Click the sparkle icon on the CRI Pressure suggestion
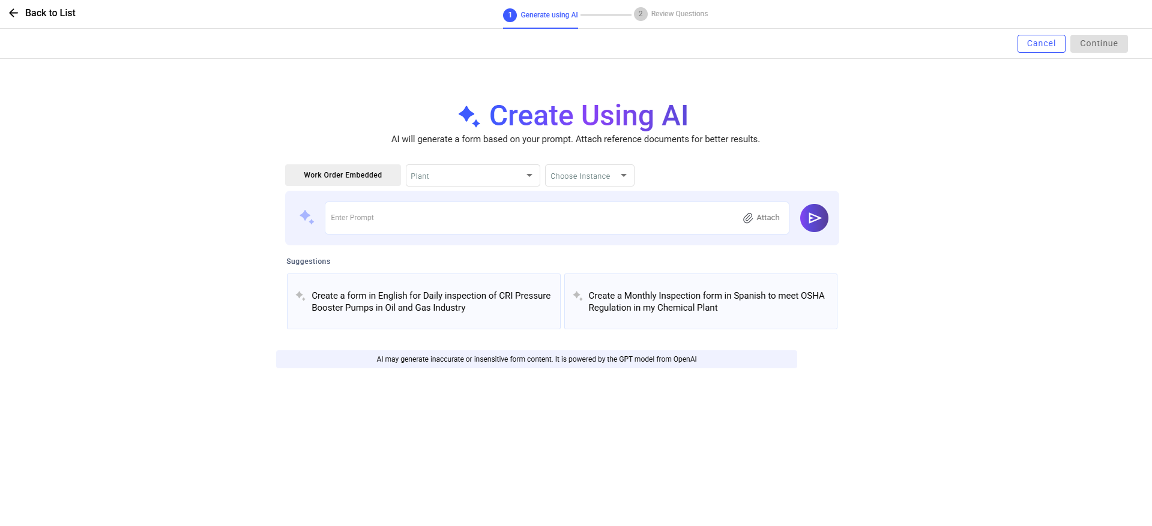This screenshot has height=526, width=1152. tap(300, 296)
